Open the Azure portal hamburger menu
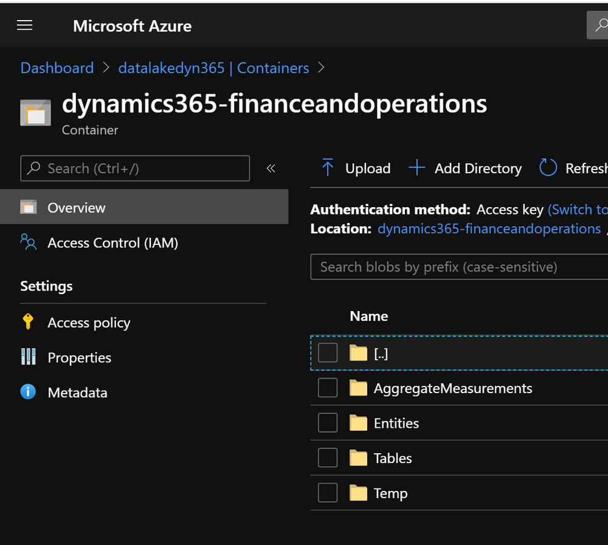 coord(24,25)
